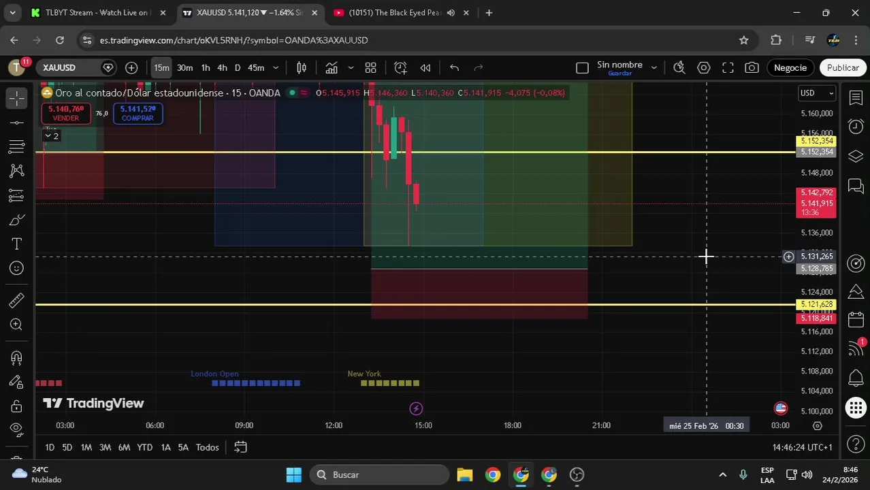This screenshot has height=490, width=870.
Task: Expand the timeframe list dropdown arrow
Action: (x=276, y=67)
